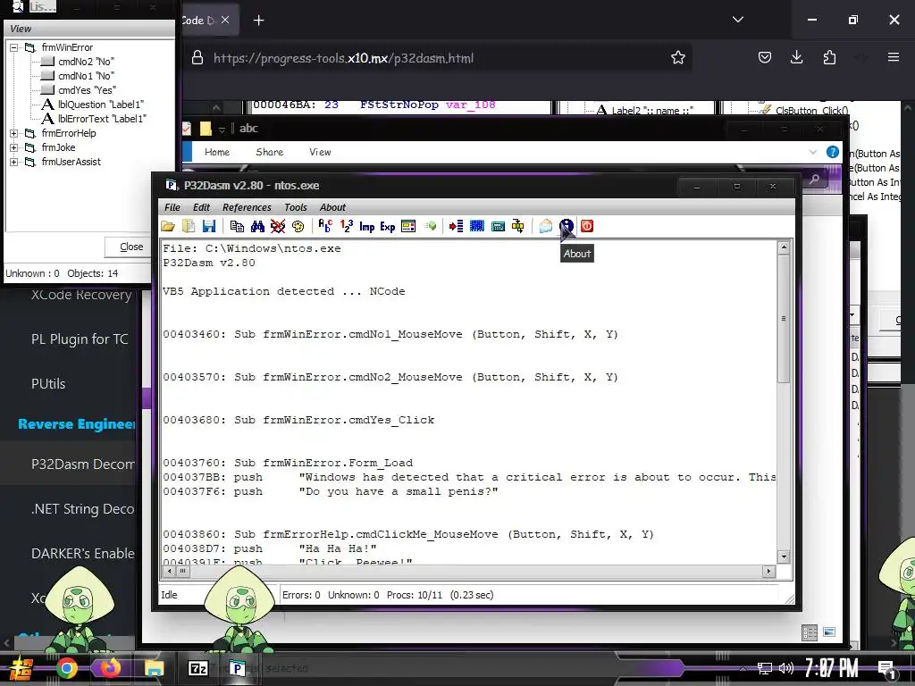Open the Edit menu in P32Dasm

pos(201,207)
